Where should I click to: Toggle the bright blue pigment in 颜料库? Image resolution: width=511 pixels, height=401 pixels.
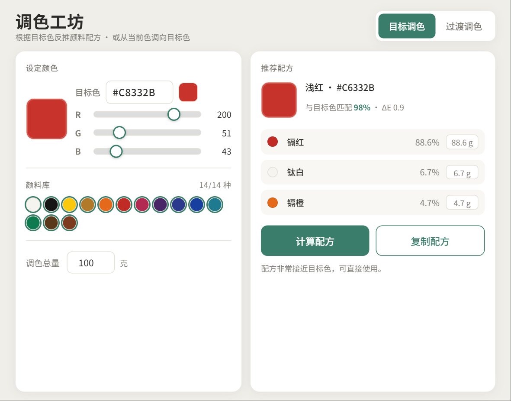[197, 204]
